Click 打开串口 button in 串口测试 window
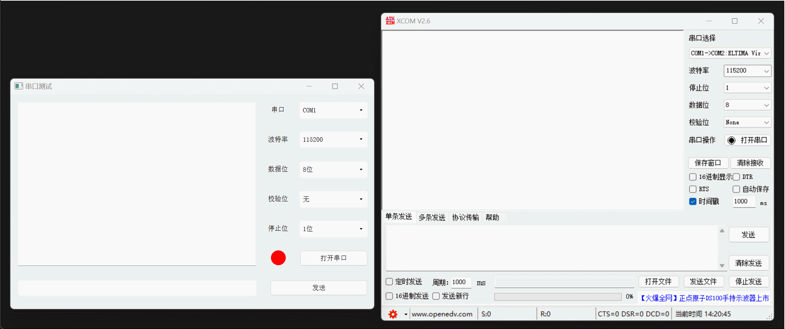 click(333, 258)
